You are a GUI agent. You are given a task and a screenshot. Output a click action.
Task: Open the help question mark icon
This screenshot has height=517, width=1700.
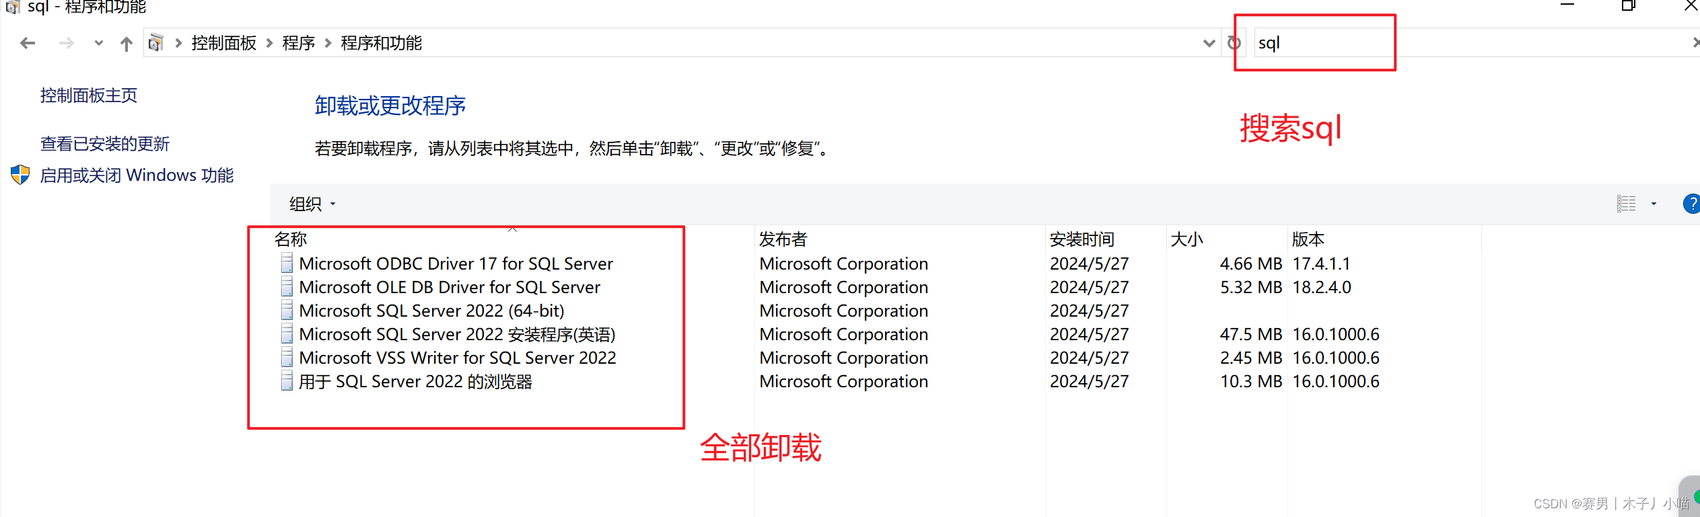pyautogui.click(x=1691, y=204)
